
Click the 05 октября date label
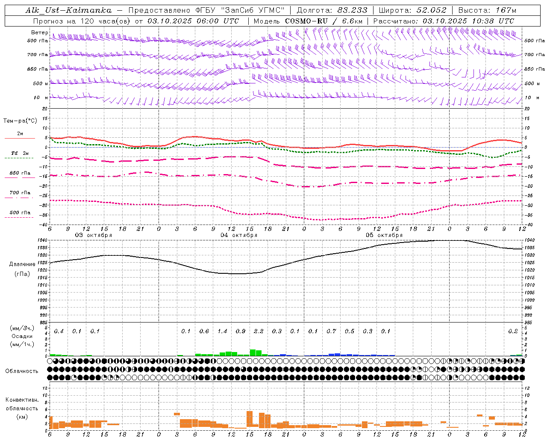[384, 235]
